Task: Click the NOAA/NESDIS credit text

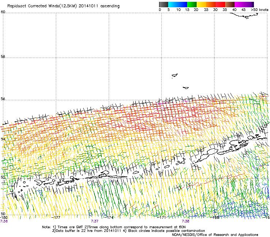Action: pos(215,235)
